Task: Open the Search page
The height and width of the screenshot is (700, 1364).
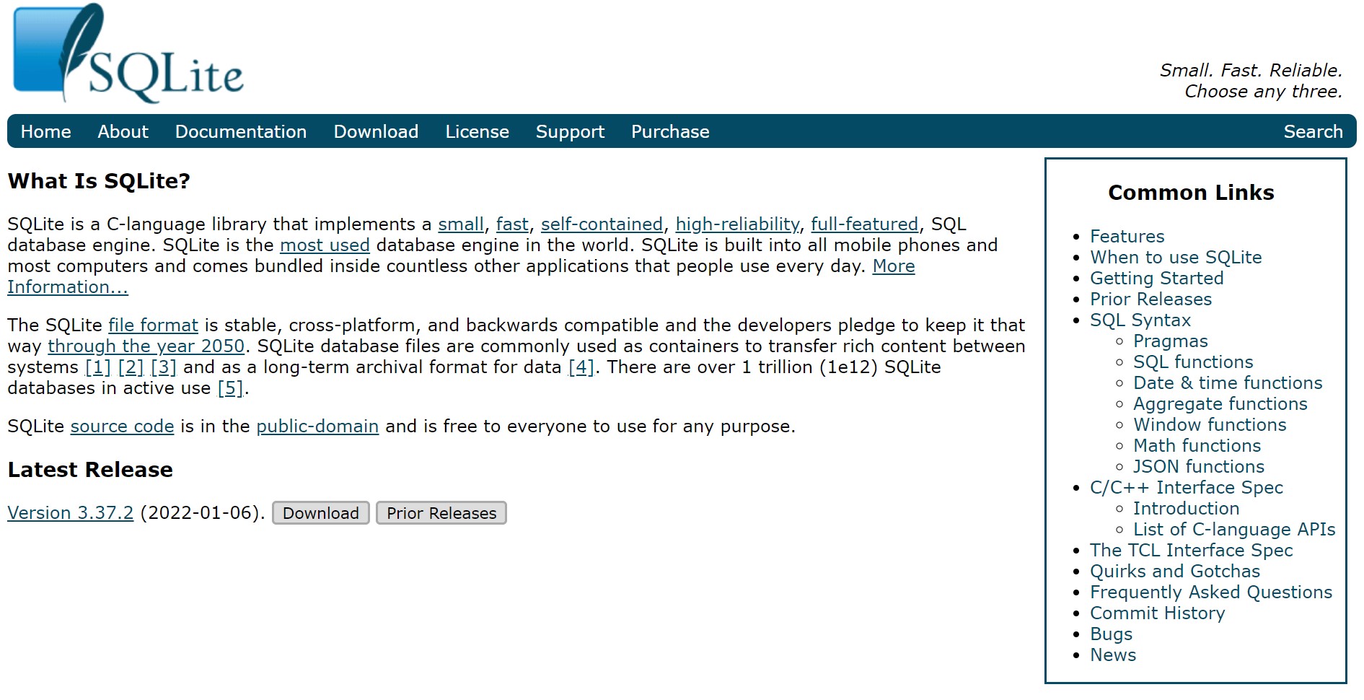Action: 1312,131
